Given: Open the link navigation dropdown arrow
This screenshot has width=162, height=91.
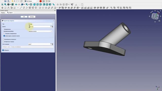Looking at the screenshot, I should coord(24,5).
